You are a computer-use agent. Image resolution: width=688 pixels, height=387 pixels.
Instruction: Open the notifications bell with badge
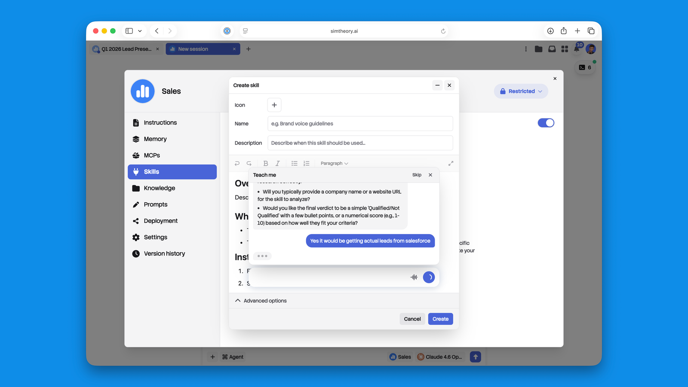point(577,49)
